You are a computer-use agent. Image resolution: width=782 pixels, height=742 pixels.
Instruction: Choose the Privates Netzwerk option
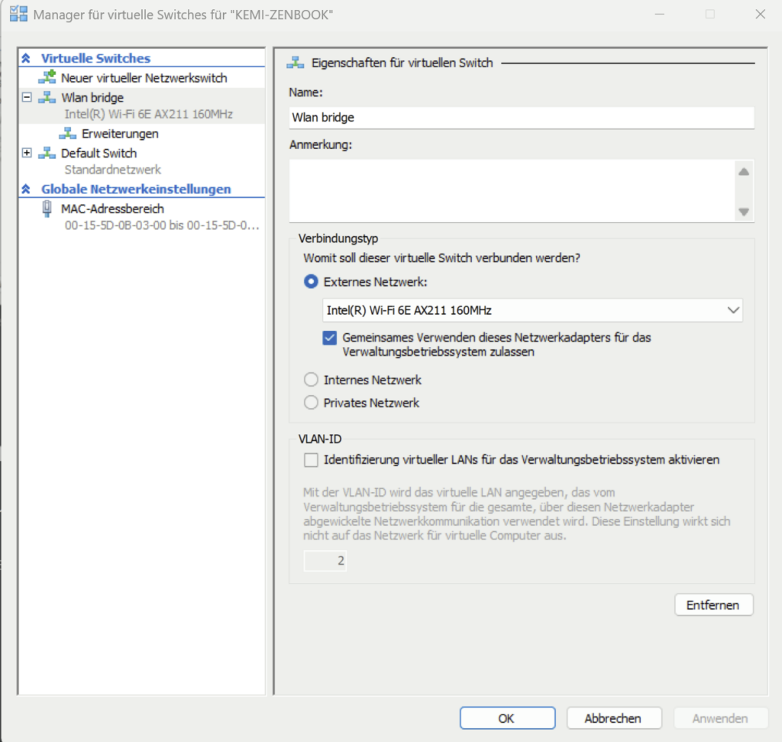pyautogui.click(x=312, y=403)
